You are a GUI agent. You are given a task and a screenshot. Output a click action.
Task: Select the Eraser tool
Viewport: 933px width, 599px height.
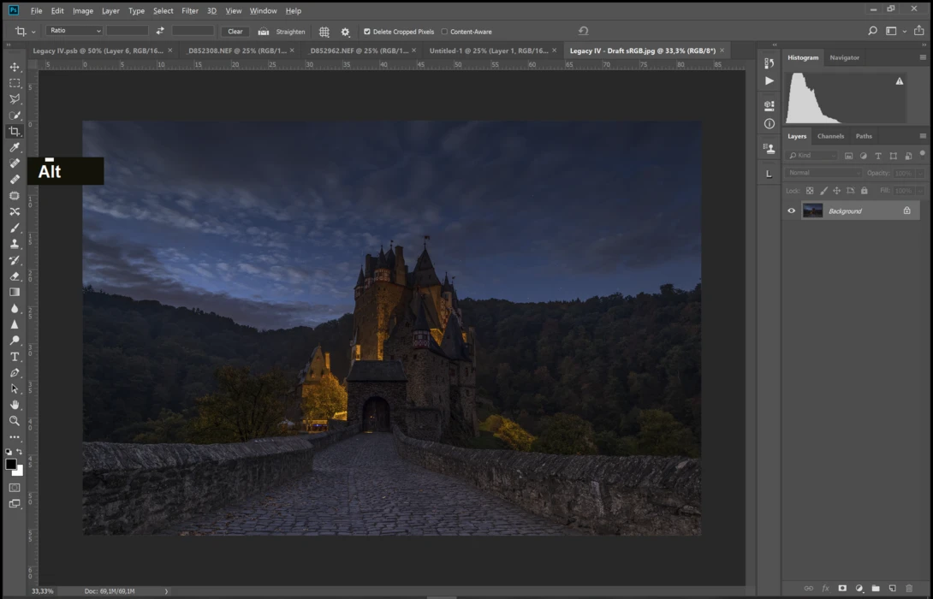tap(15, 276)
